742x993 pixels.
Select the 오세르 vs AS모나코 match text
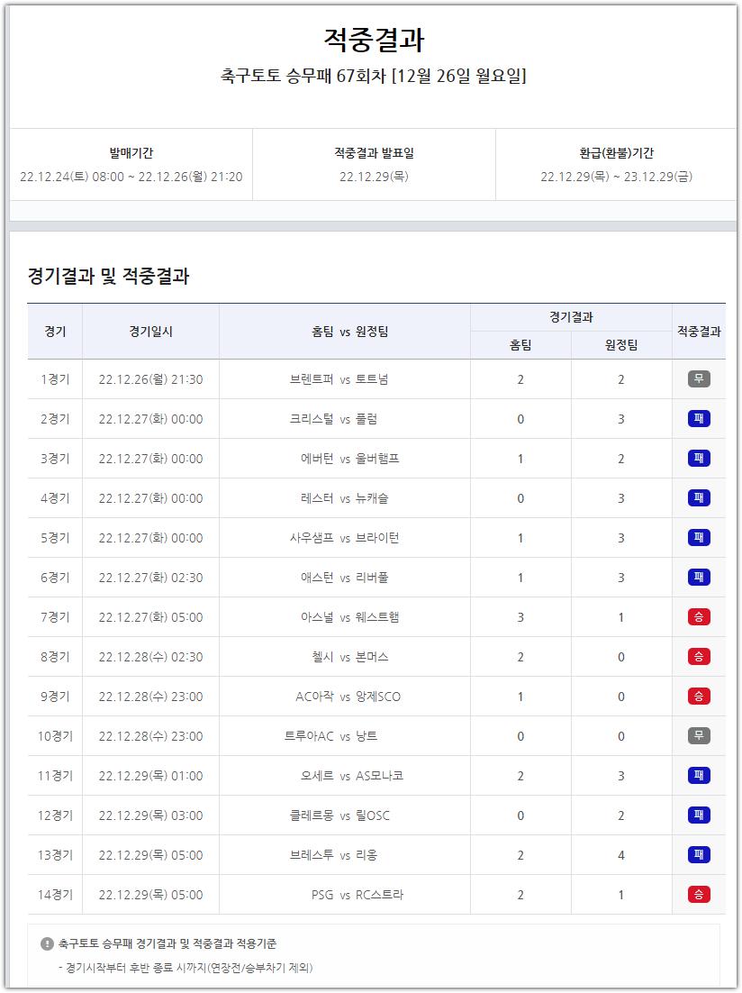(x=352, y=776)
